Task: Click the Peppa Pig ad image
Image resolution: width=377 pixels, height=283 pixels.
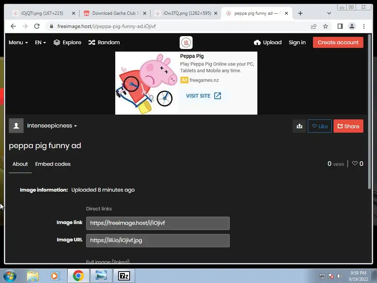Action: (x=147, y=83)
